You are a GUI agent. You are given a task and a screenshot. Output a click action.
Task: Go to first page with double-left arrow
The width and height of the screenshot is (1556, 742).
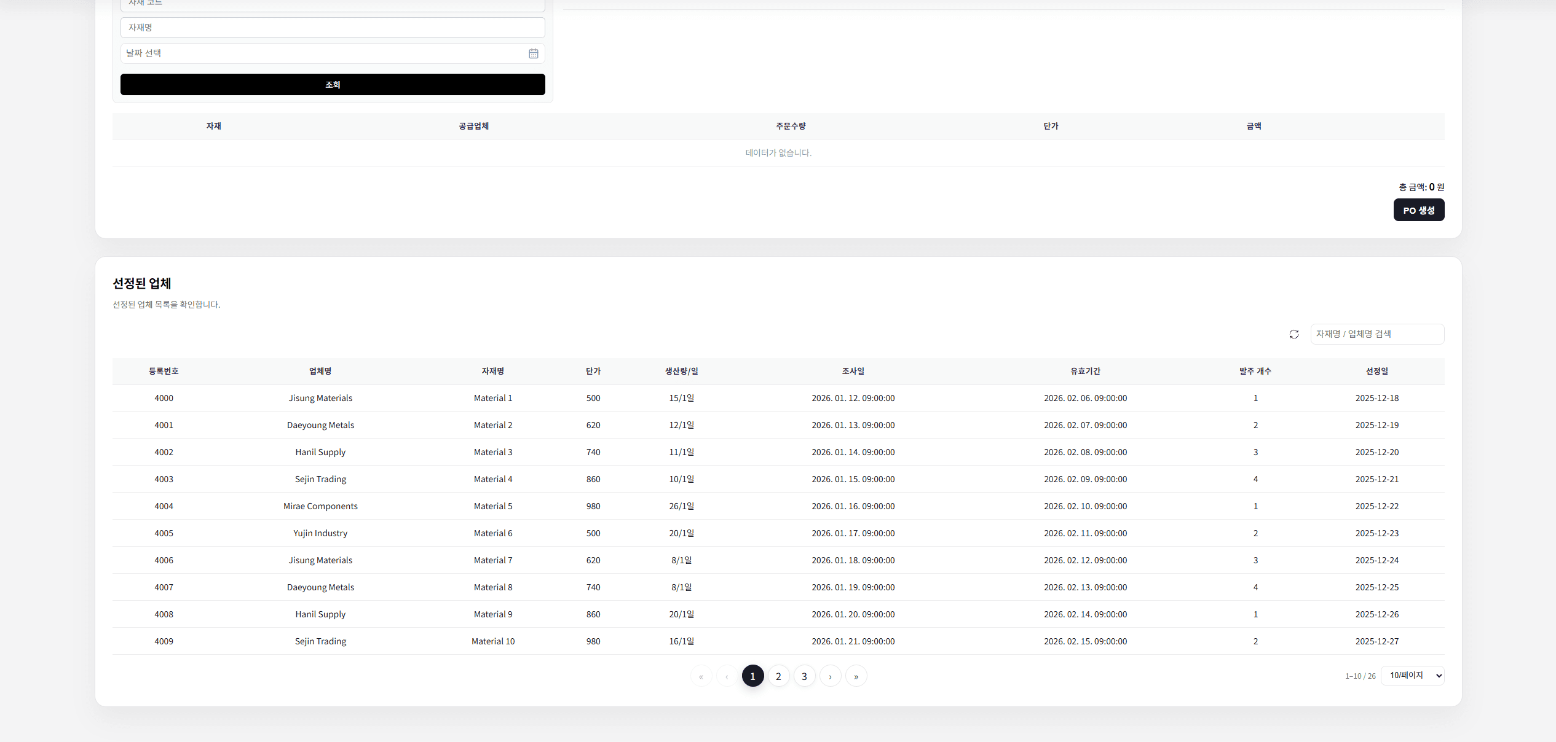[x=701, y=676]
